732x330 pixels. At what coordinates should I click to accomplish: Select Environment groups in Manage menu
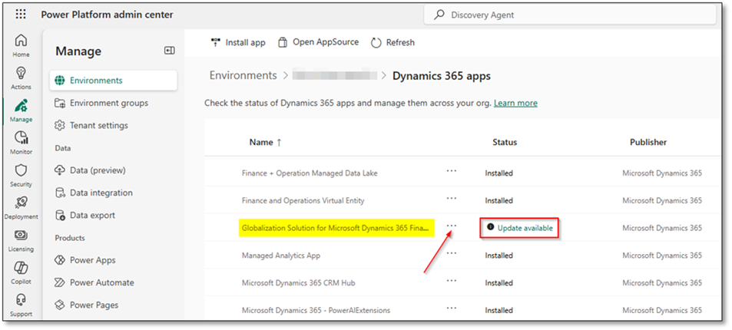coord(108,103)
